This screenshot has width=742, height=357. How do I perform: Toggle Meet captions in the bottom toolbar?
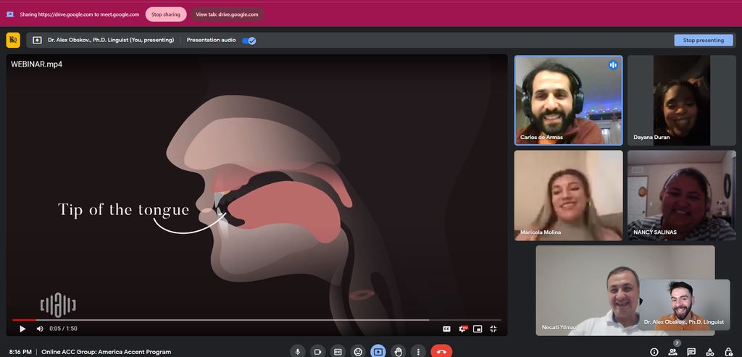[x=337, y=351]
